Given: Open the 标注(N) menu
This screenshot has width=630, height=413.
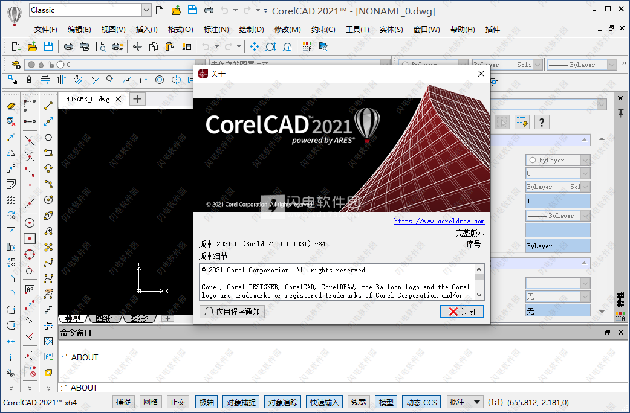Looking at the screenshot, I should pyautogui.click(x=216, y=30).
